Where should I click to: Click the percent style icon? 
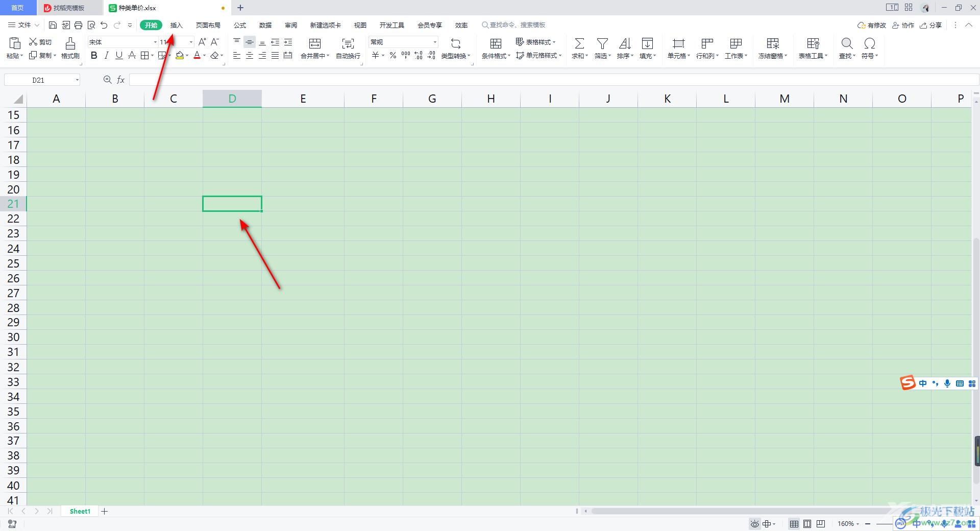tap(393, 55)
